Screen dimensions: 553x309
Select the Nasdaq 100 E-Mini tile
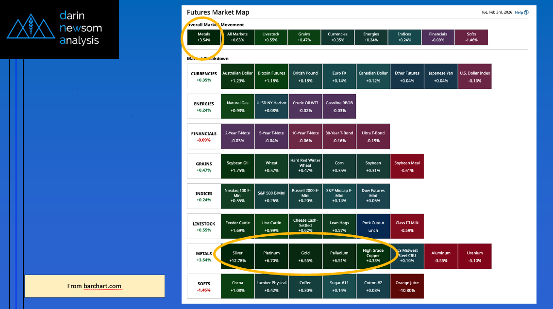[237, 196]
